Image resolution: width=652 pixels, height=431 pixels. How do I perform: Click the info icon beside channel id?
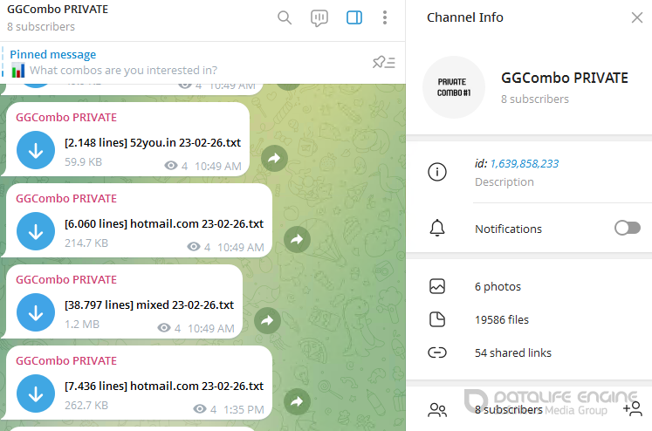coord(437,172)
